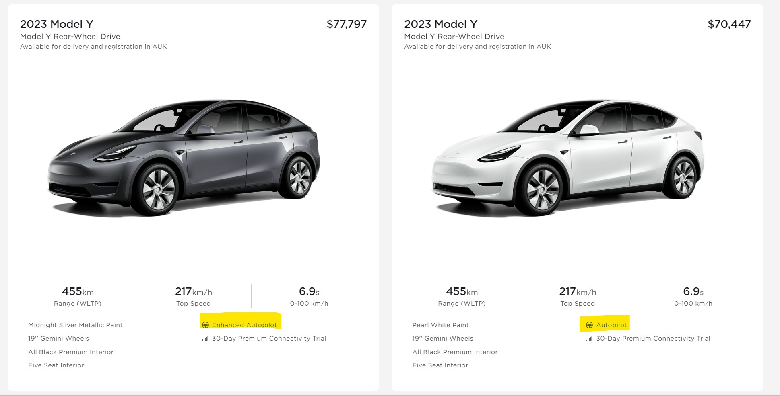Click the $77,797 Model Y title

57,24
